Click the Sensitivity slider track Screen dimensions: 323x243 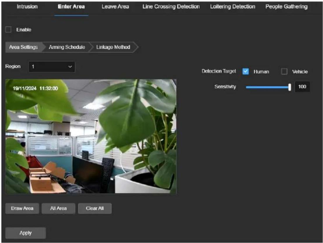[267, 87]
